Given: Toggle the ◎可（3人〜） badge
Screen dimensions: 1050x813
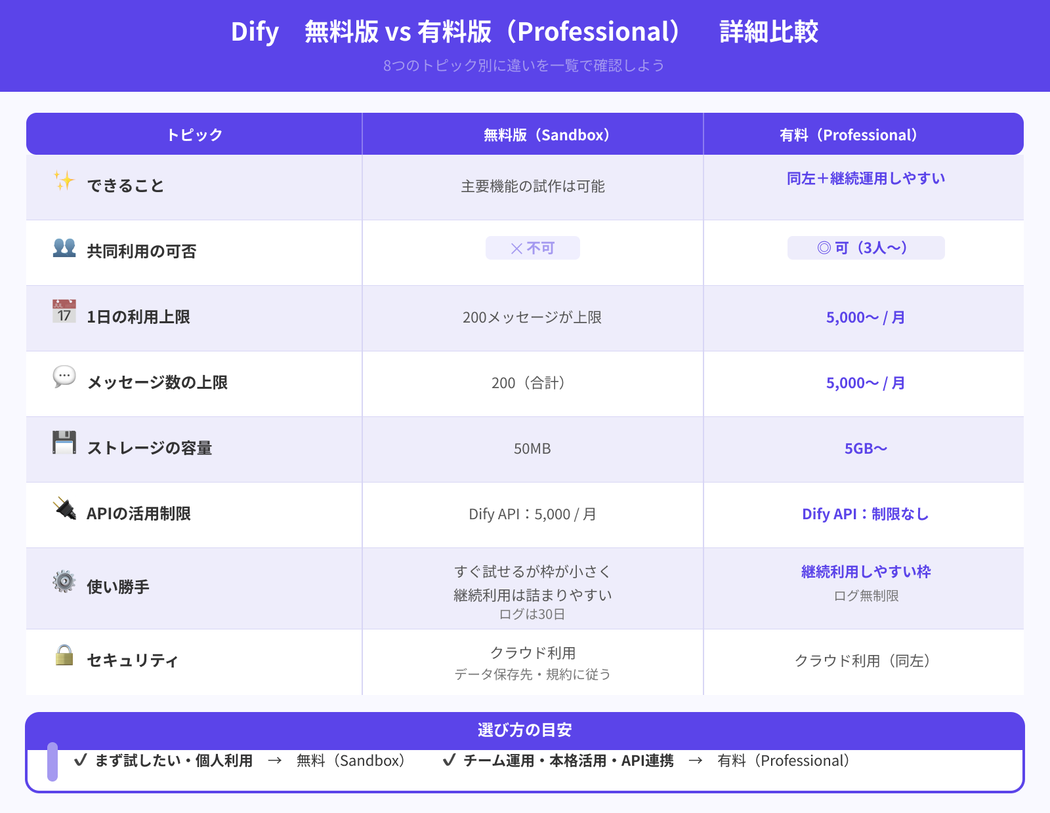Looking at the screenshot, I should pos(865,248).
